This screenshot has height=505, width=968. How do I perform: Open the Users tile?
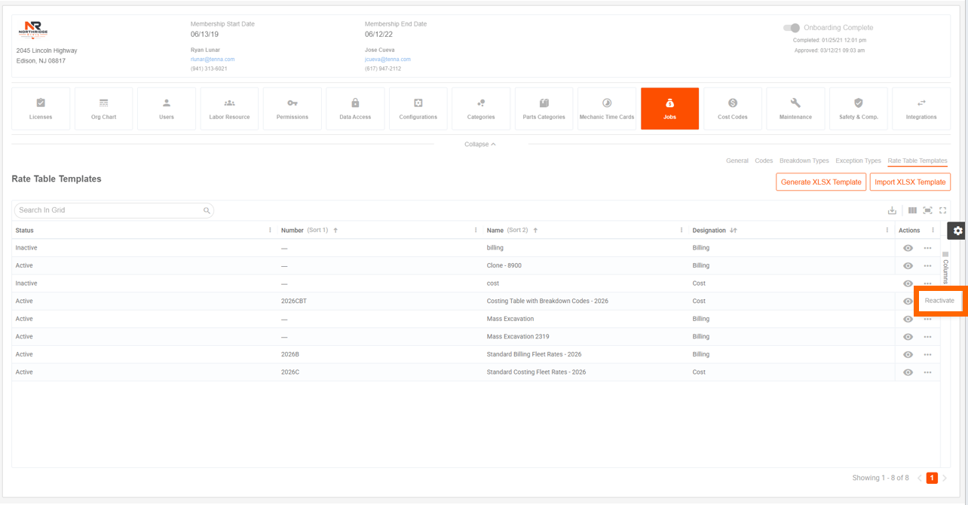[x=167, y=109]
